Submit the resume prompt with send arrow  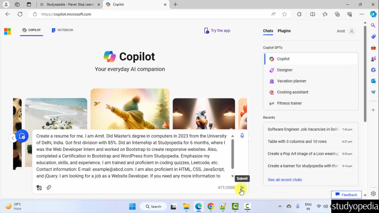pos(242,188)
